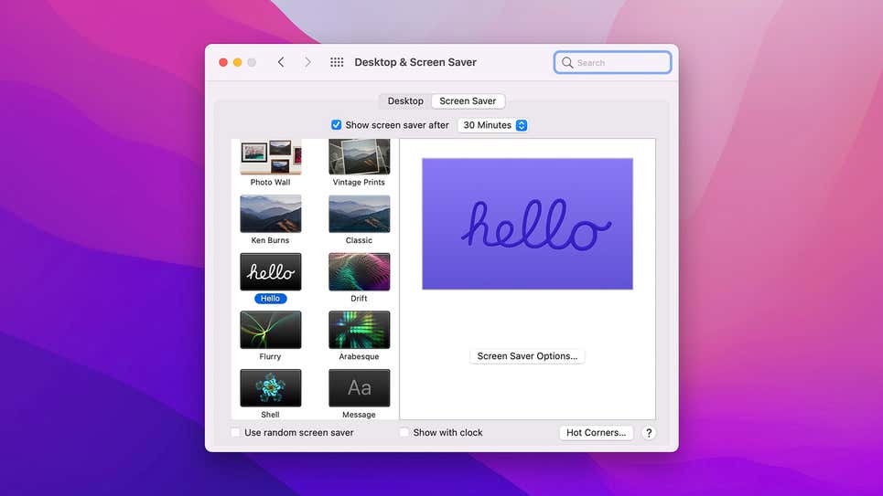Go back with the left chevron
This screenshot has height=496, width=883.
(281, 62)
